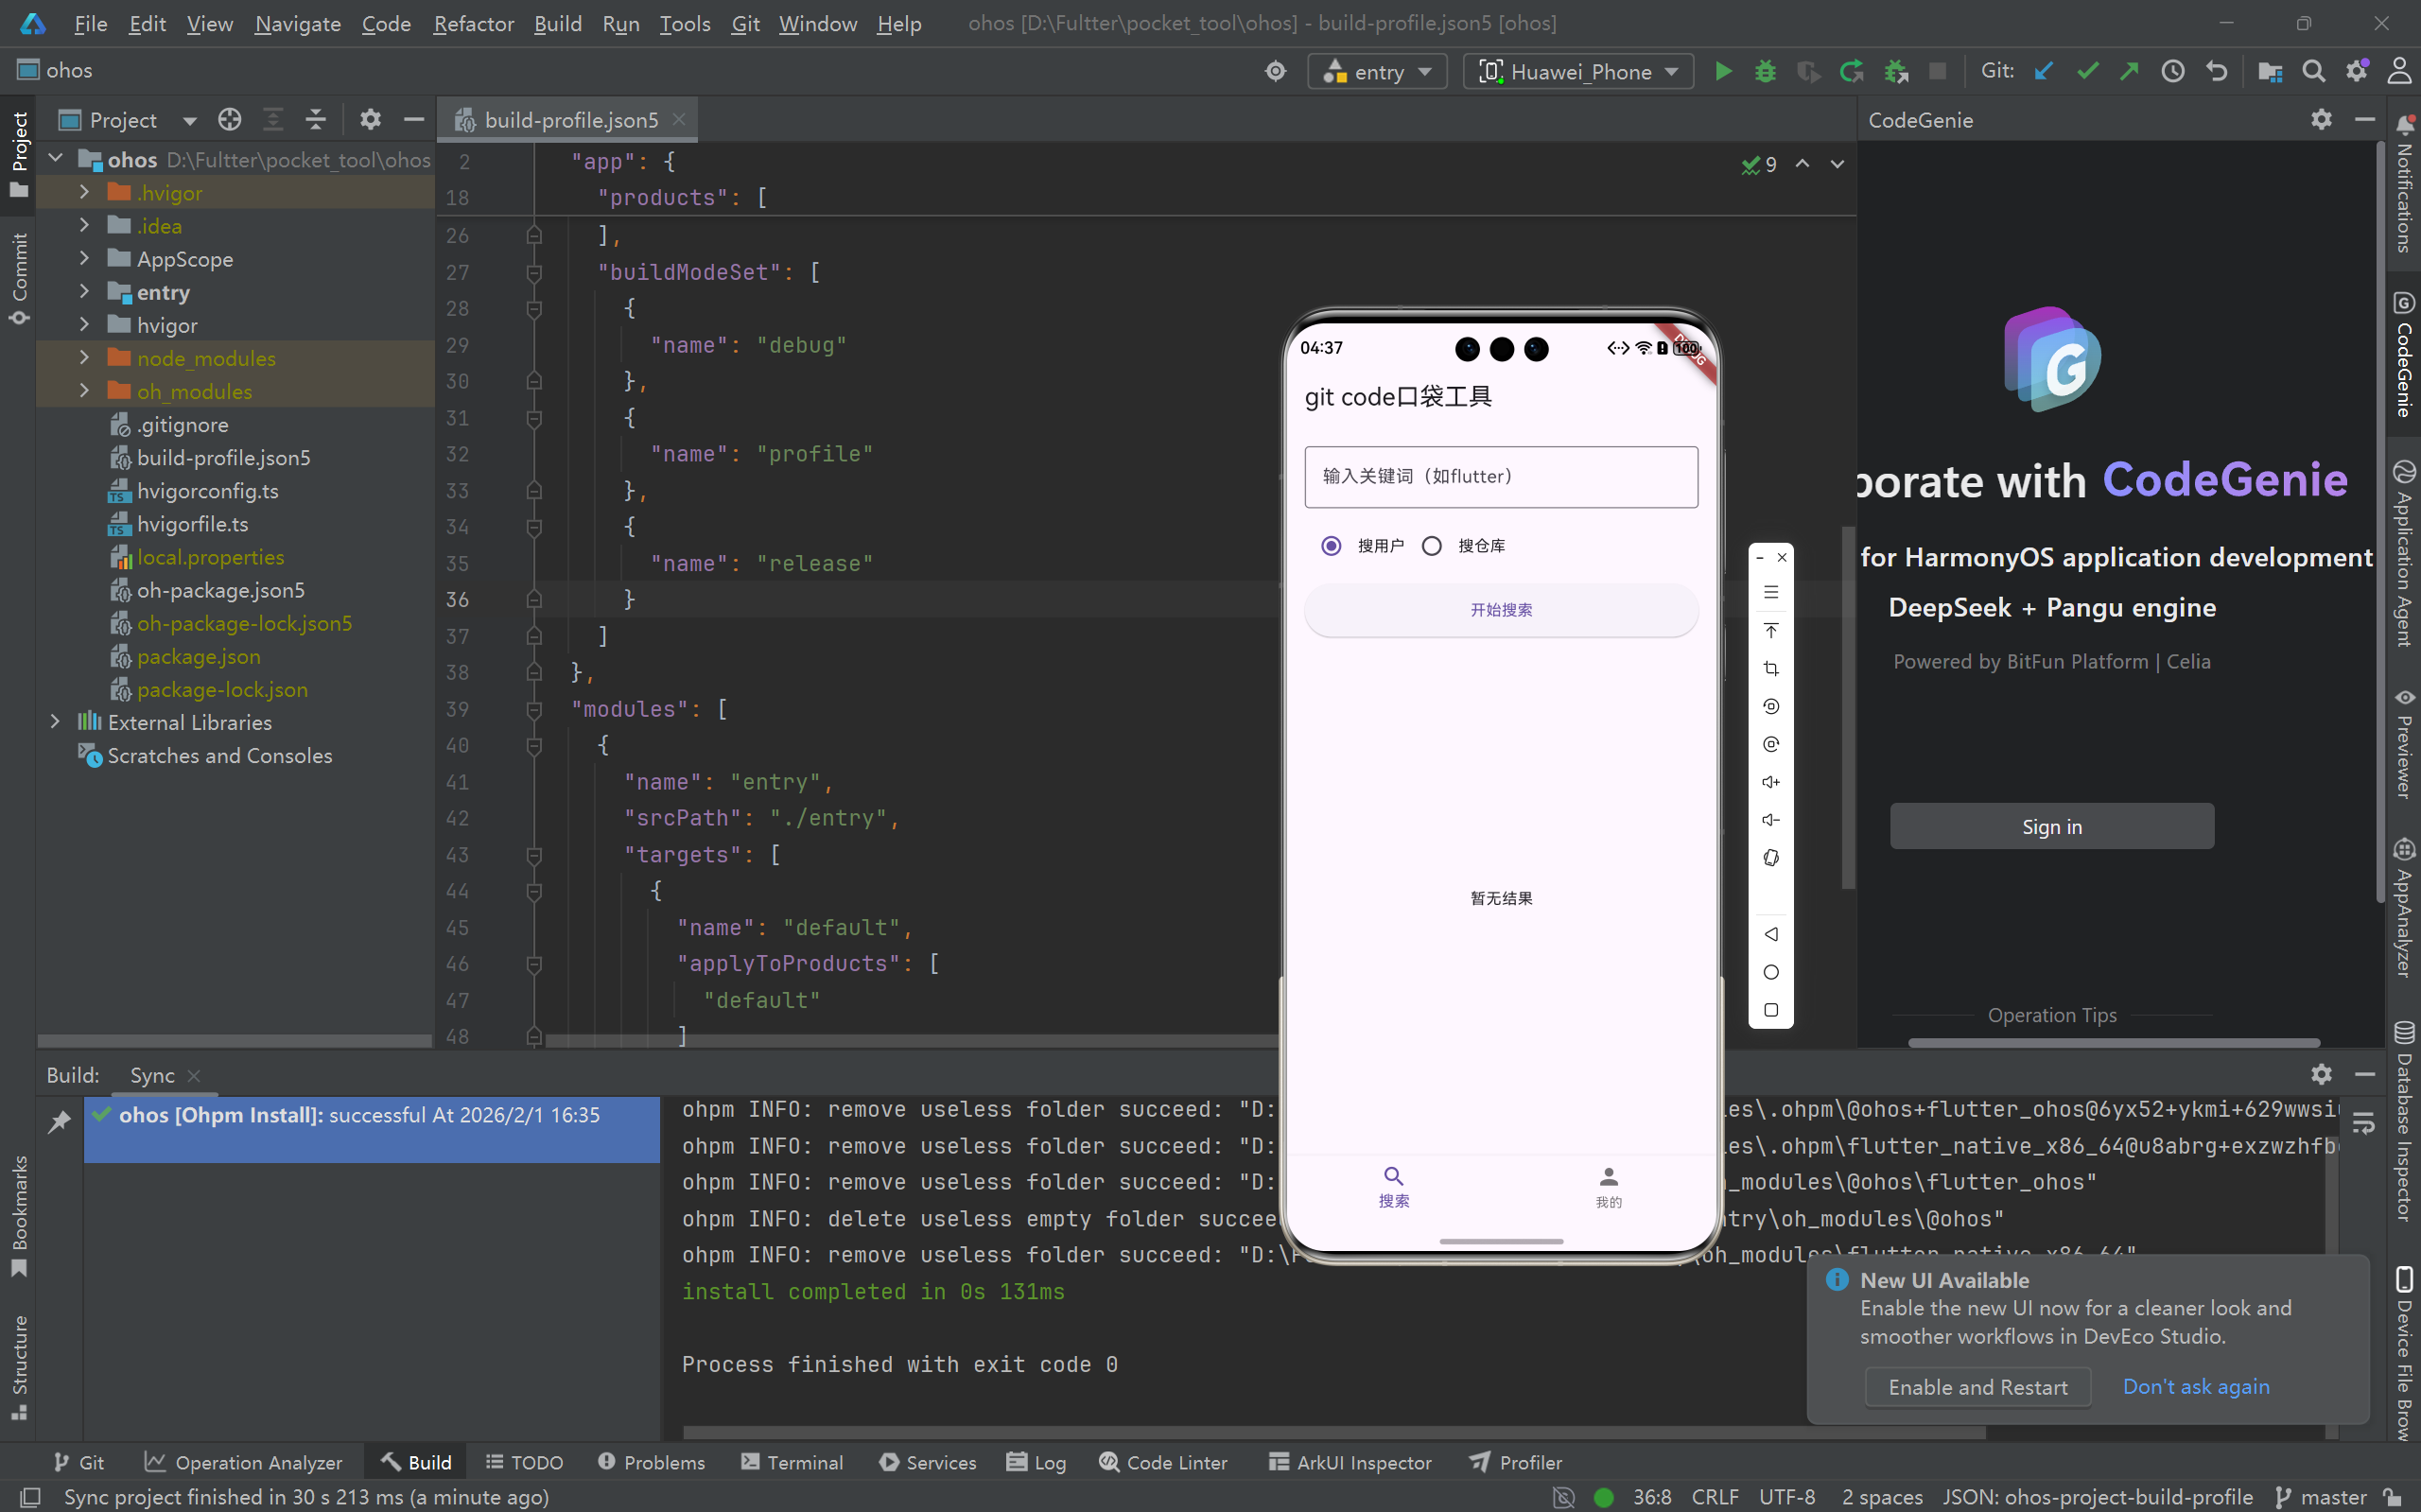Click the Debug entry bug icon
The image size is (2421, 1512).
[x=1765, y=72]
